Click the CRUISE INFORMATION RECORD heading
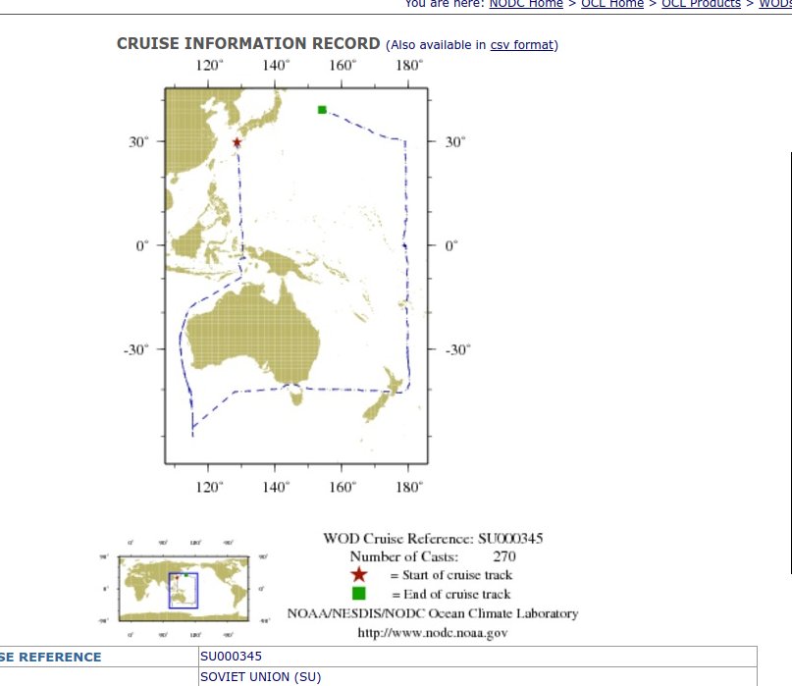Screen dimensions: 792x686 tap(247, 44)
